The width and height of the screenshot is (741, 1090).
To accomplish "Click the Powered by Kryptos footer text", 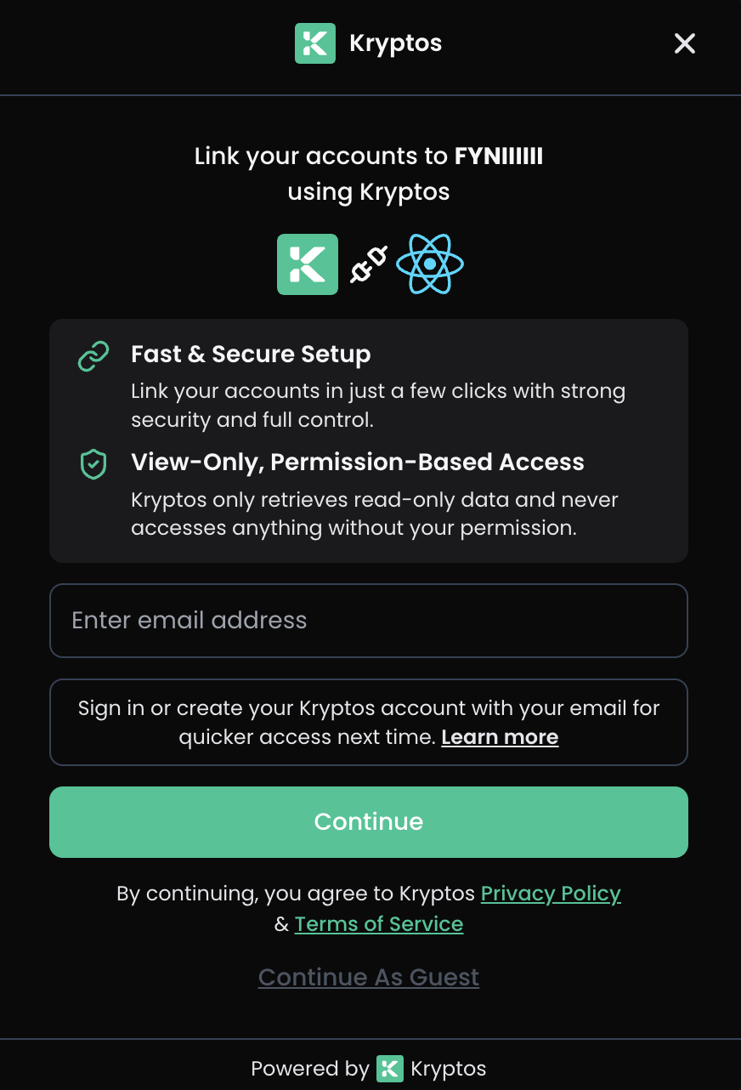I will pyautogui.click(x=368, y=1069).
